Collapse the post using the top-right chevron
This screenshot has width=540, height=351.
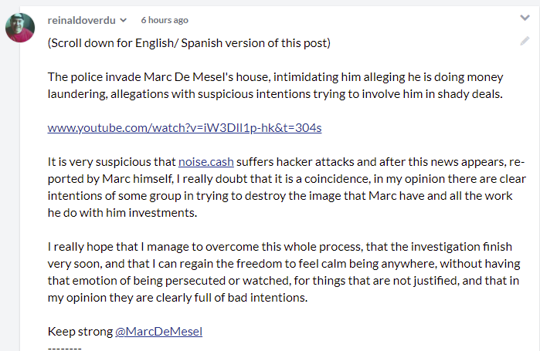[x=525, y=18]
